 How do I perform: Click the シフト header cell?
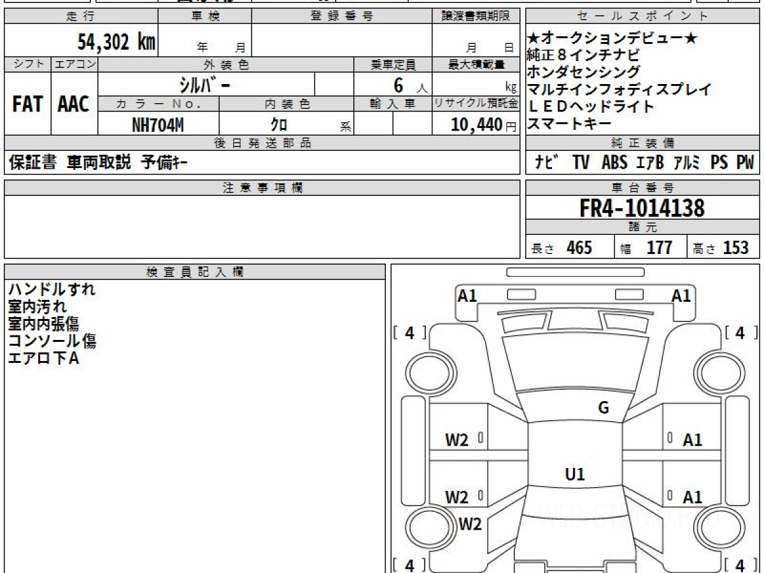point(27,64)
